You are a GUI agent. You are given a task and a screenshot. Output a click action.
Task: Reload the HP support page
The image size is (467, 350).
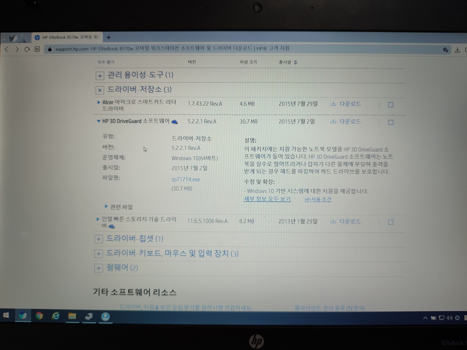coord(27,49)
